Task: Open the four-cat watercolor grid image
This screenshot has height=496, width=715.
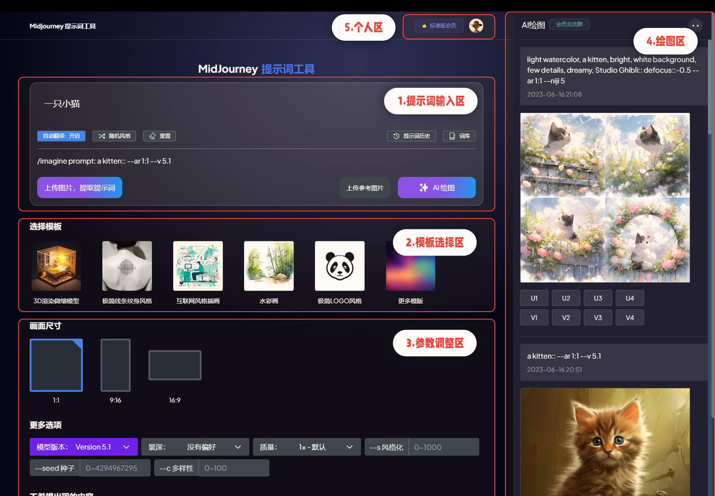Action: pos(605,198)
